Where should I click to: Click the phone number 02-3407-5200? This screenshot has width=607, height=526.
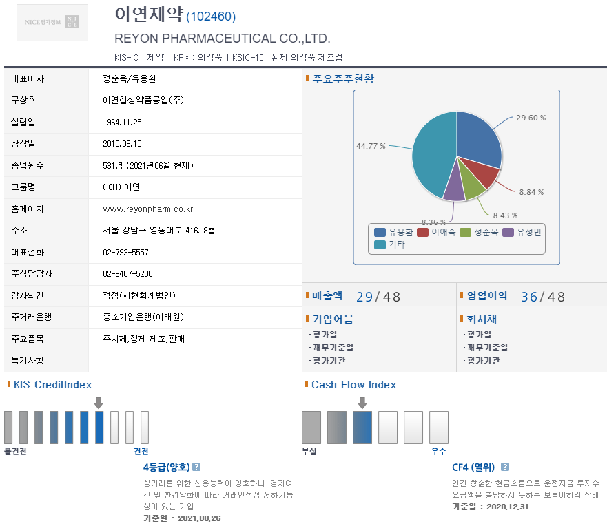pos(127,274)
